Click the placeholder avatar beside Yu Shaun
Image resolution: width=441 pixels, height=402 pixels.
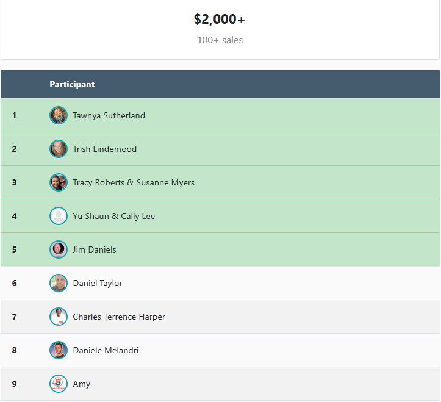point(59,216)
